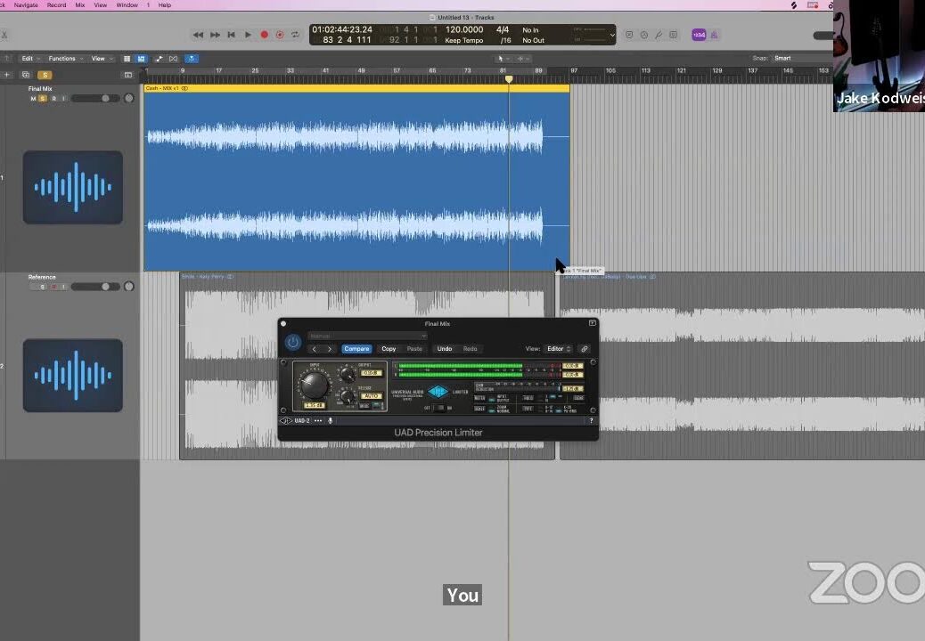Click the yellow header of the Final Mix region
This screenshot has height=641, width=925.
pyautogui.click(x=357, y=88)
